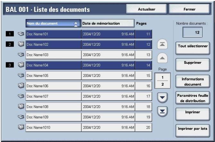The width and height of the screenshot is (215, 142).
Task: Click the date cell in the Doc Name109 row
Action: pyautogui.click(x=108, y=117)
